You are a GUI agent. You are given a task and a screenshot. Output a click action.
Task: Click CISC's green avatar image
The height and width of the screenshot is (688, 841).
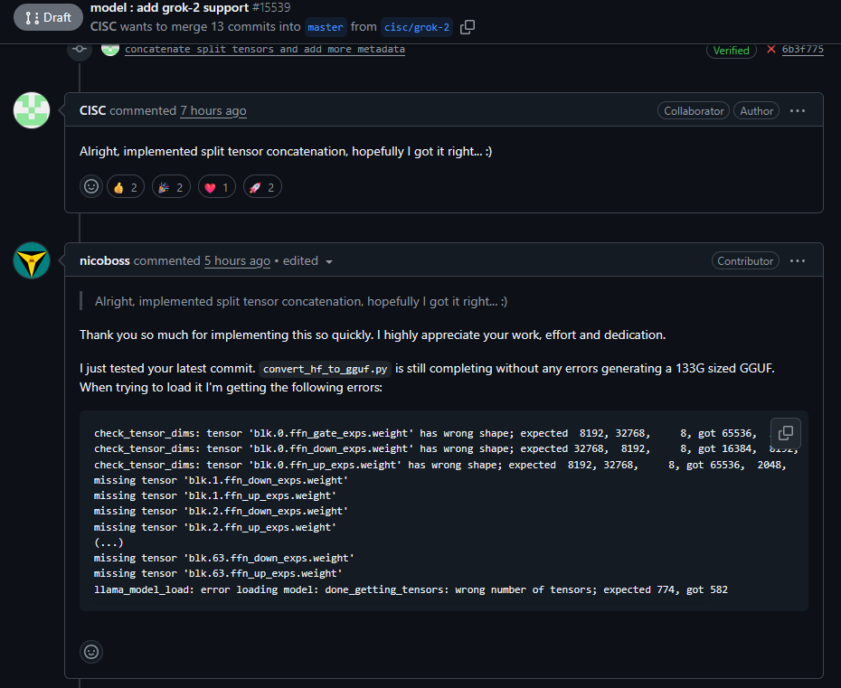coord(32,110)
